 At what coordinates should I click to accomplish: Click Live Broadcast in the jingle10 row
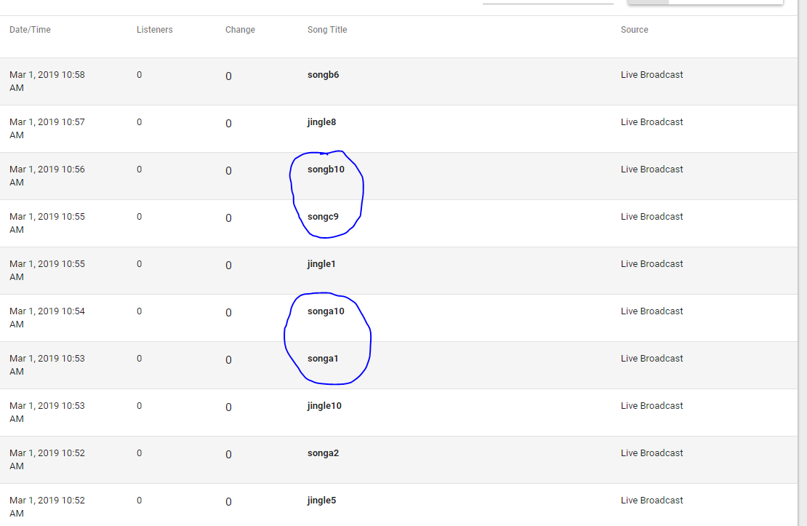[x=651, y=406]
